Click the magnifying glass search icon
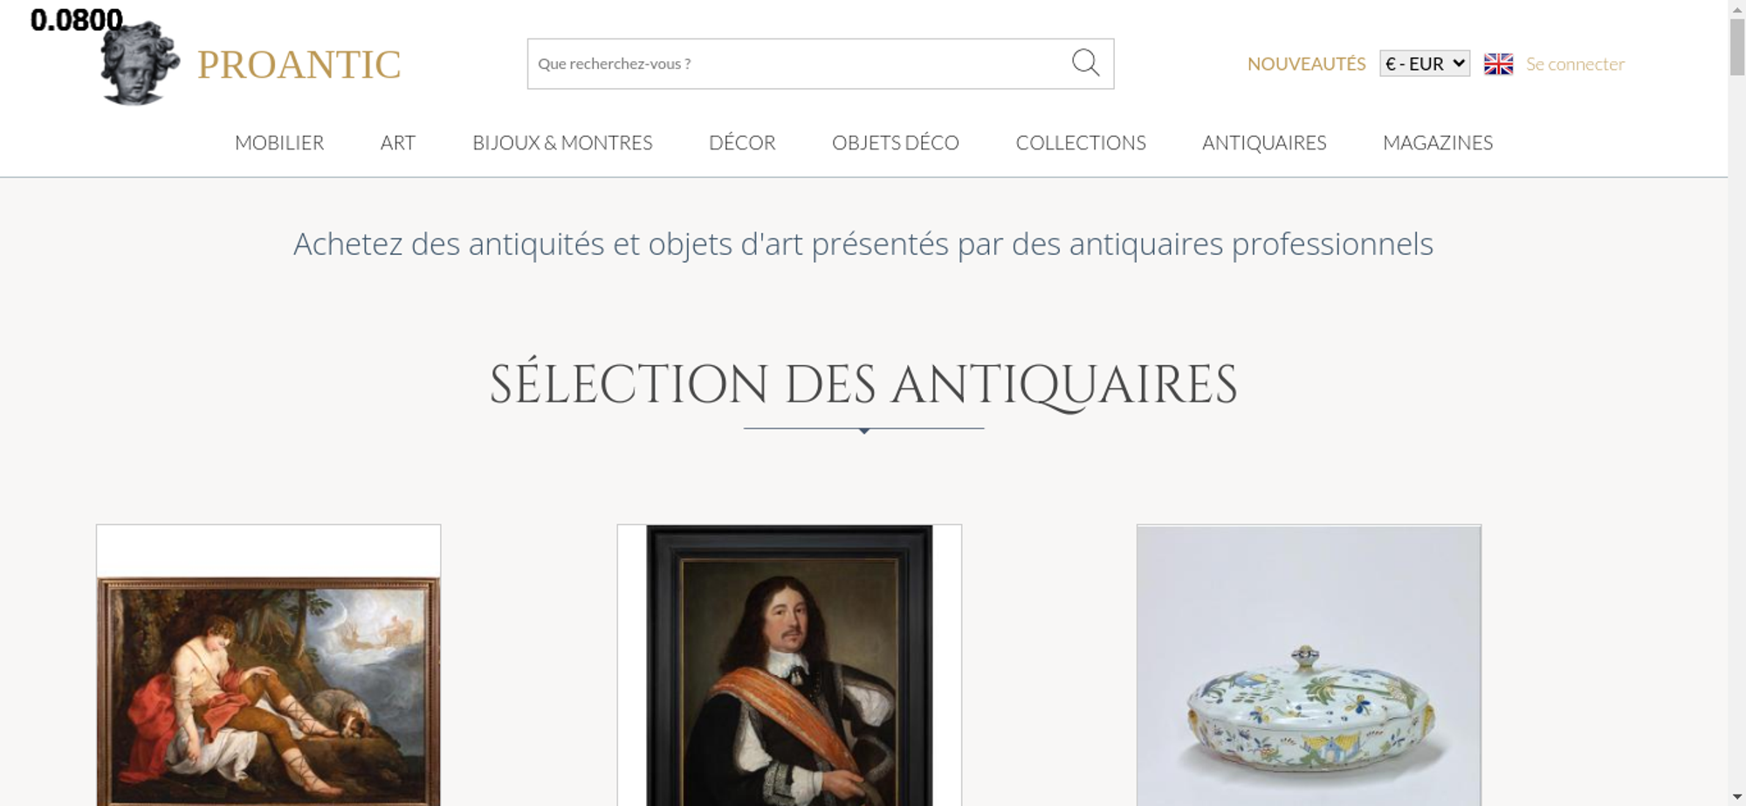Image resolution: width=1746 pixels, height=806 pixels. [1085, 63]
